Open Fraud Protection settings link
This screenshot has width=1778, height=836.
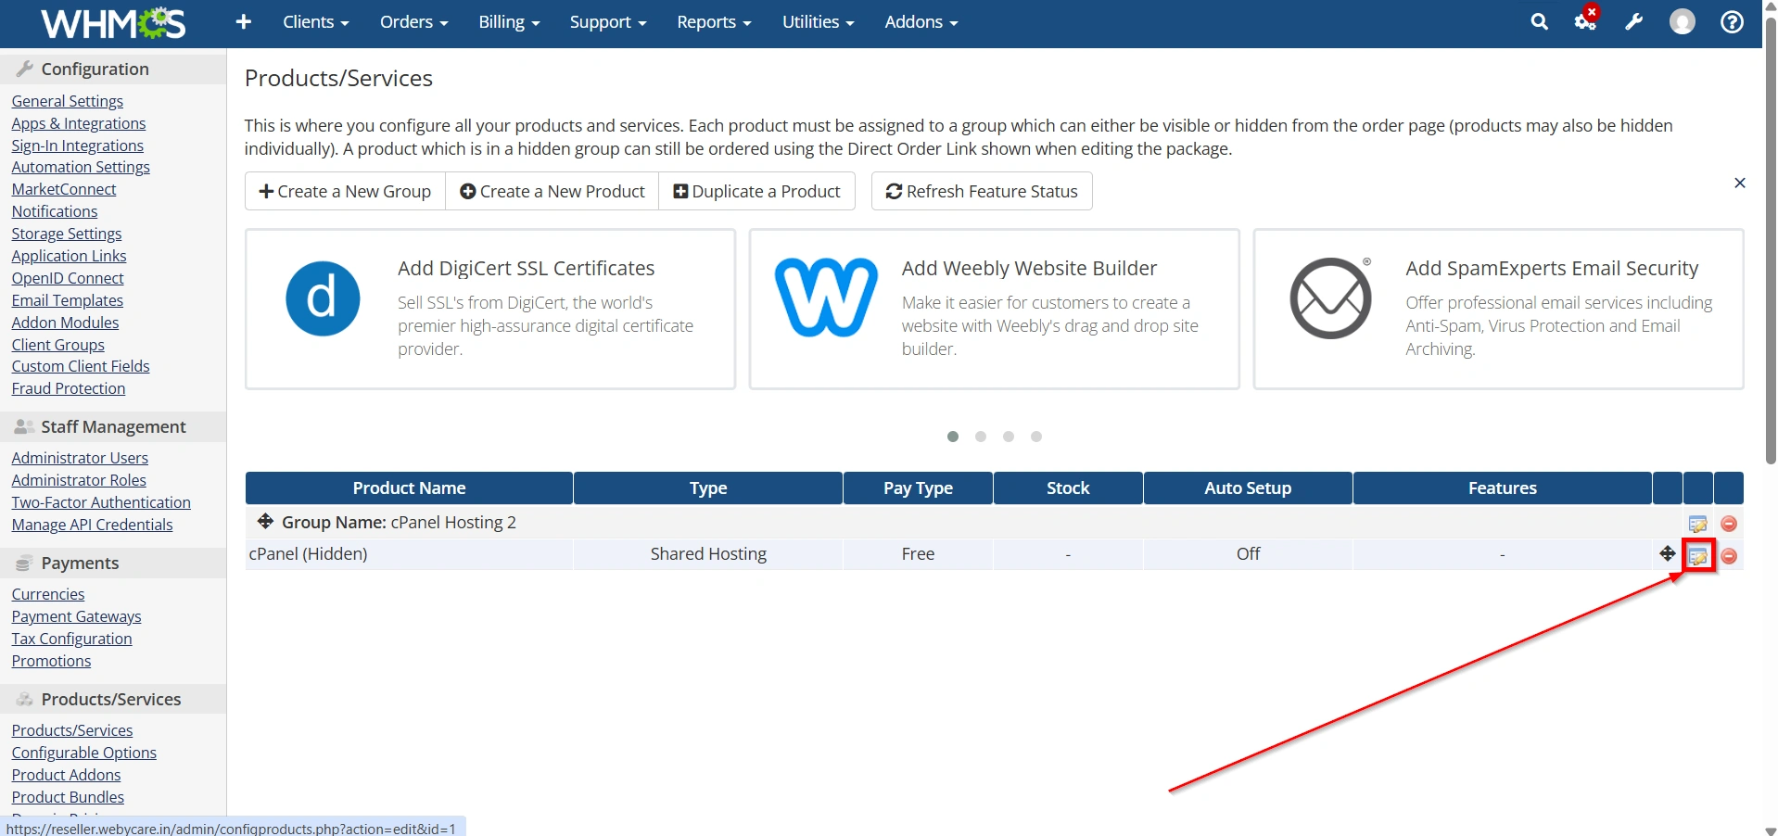(69, 388)
